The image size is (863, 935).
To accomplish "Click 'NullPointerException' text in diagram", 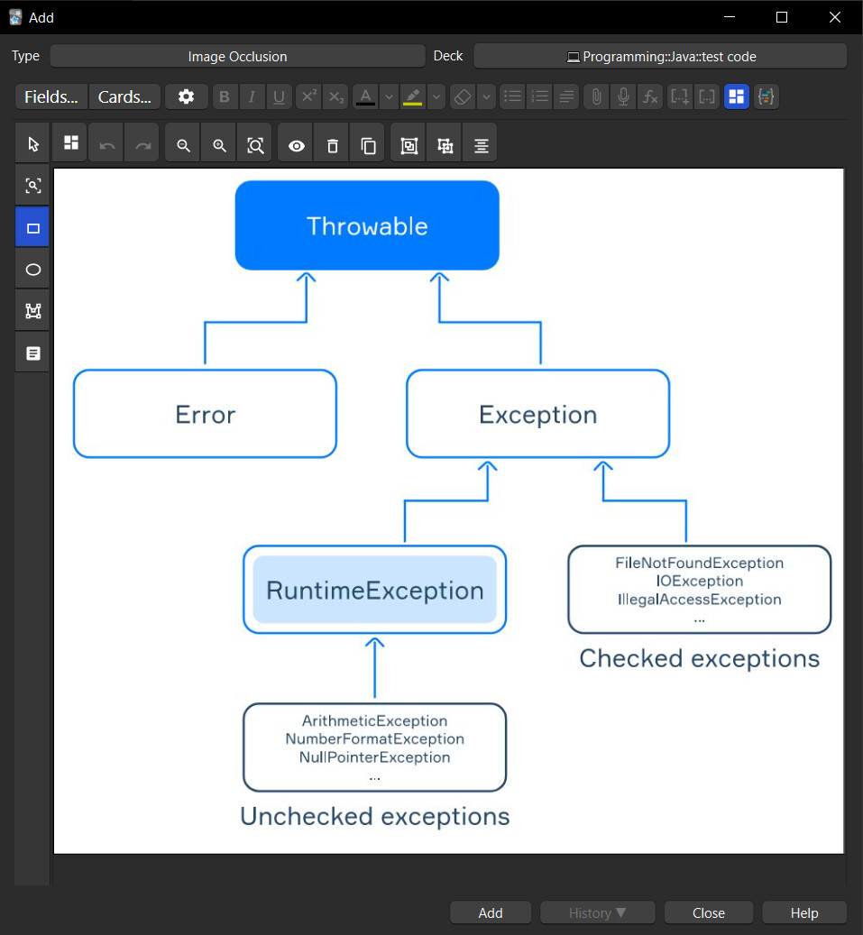I will coord(374,757).
